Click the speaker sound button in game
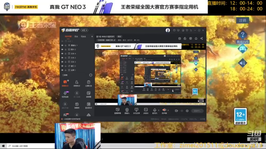The width and height of the screenshot is (266, 149). pyautogui.click(x=242, y=63)
